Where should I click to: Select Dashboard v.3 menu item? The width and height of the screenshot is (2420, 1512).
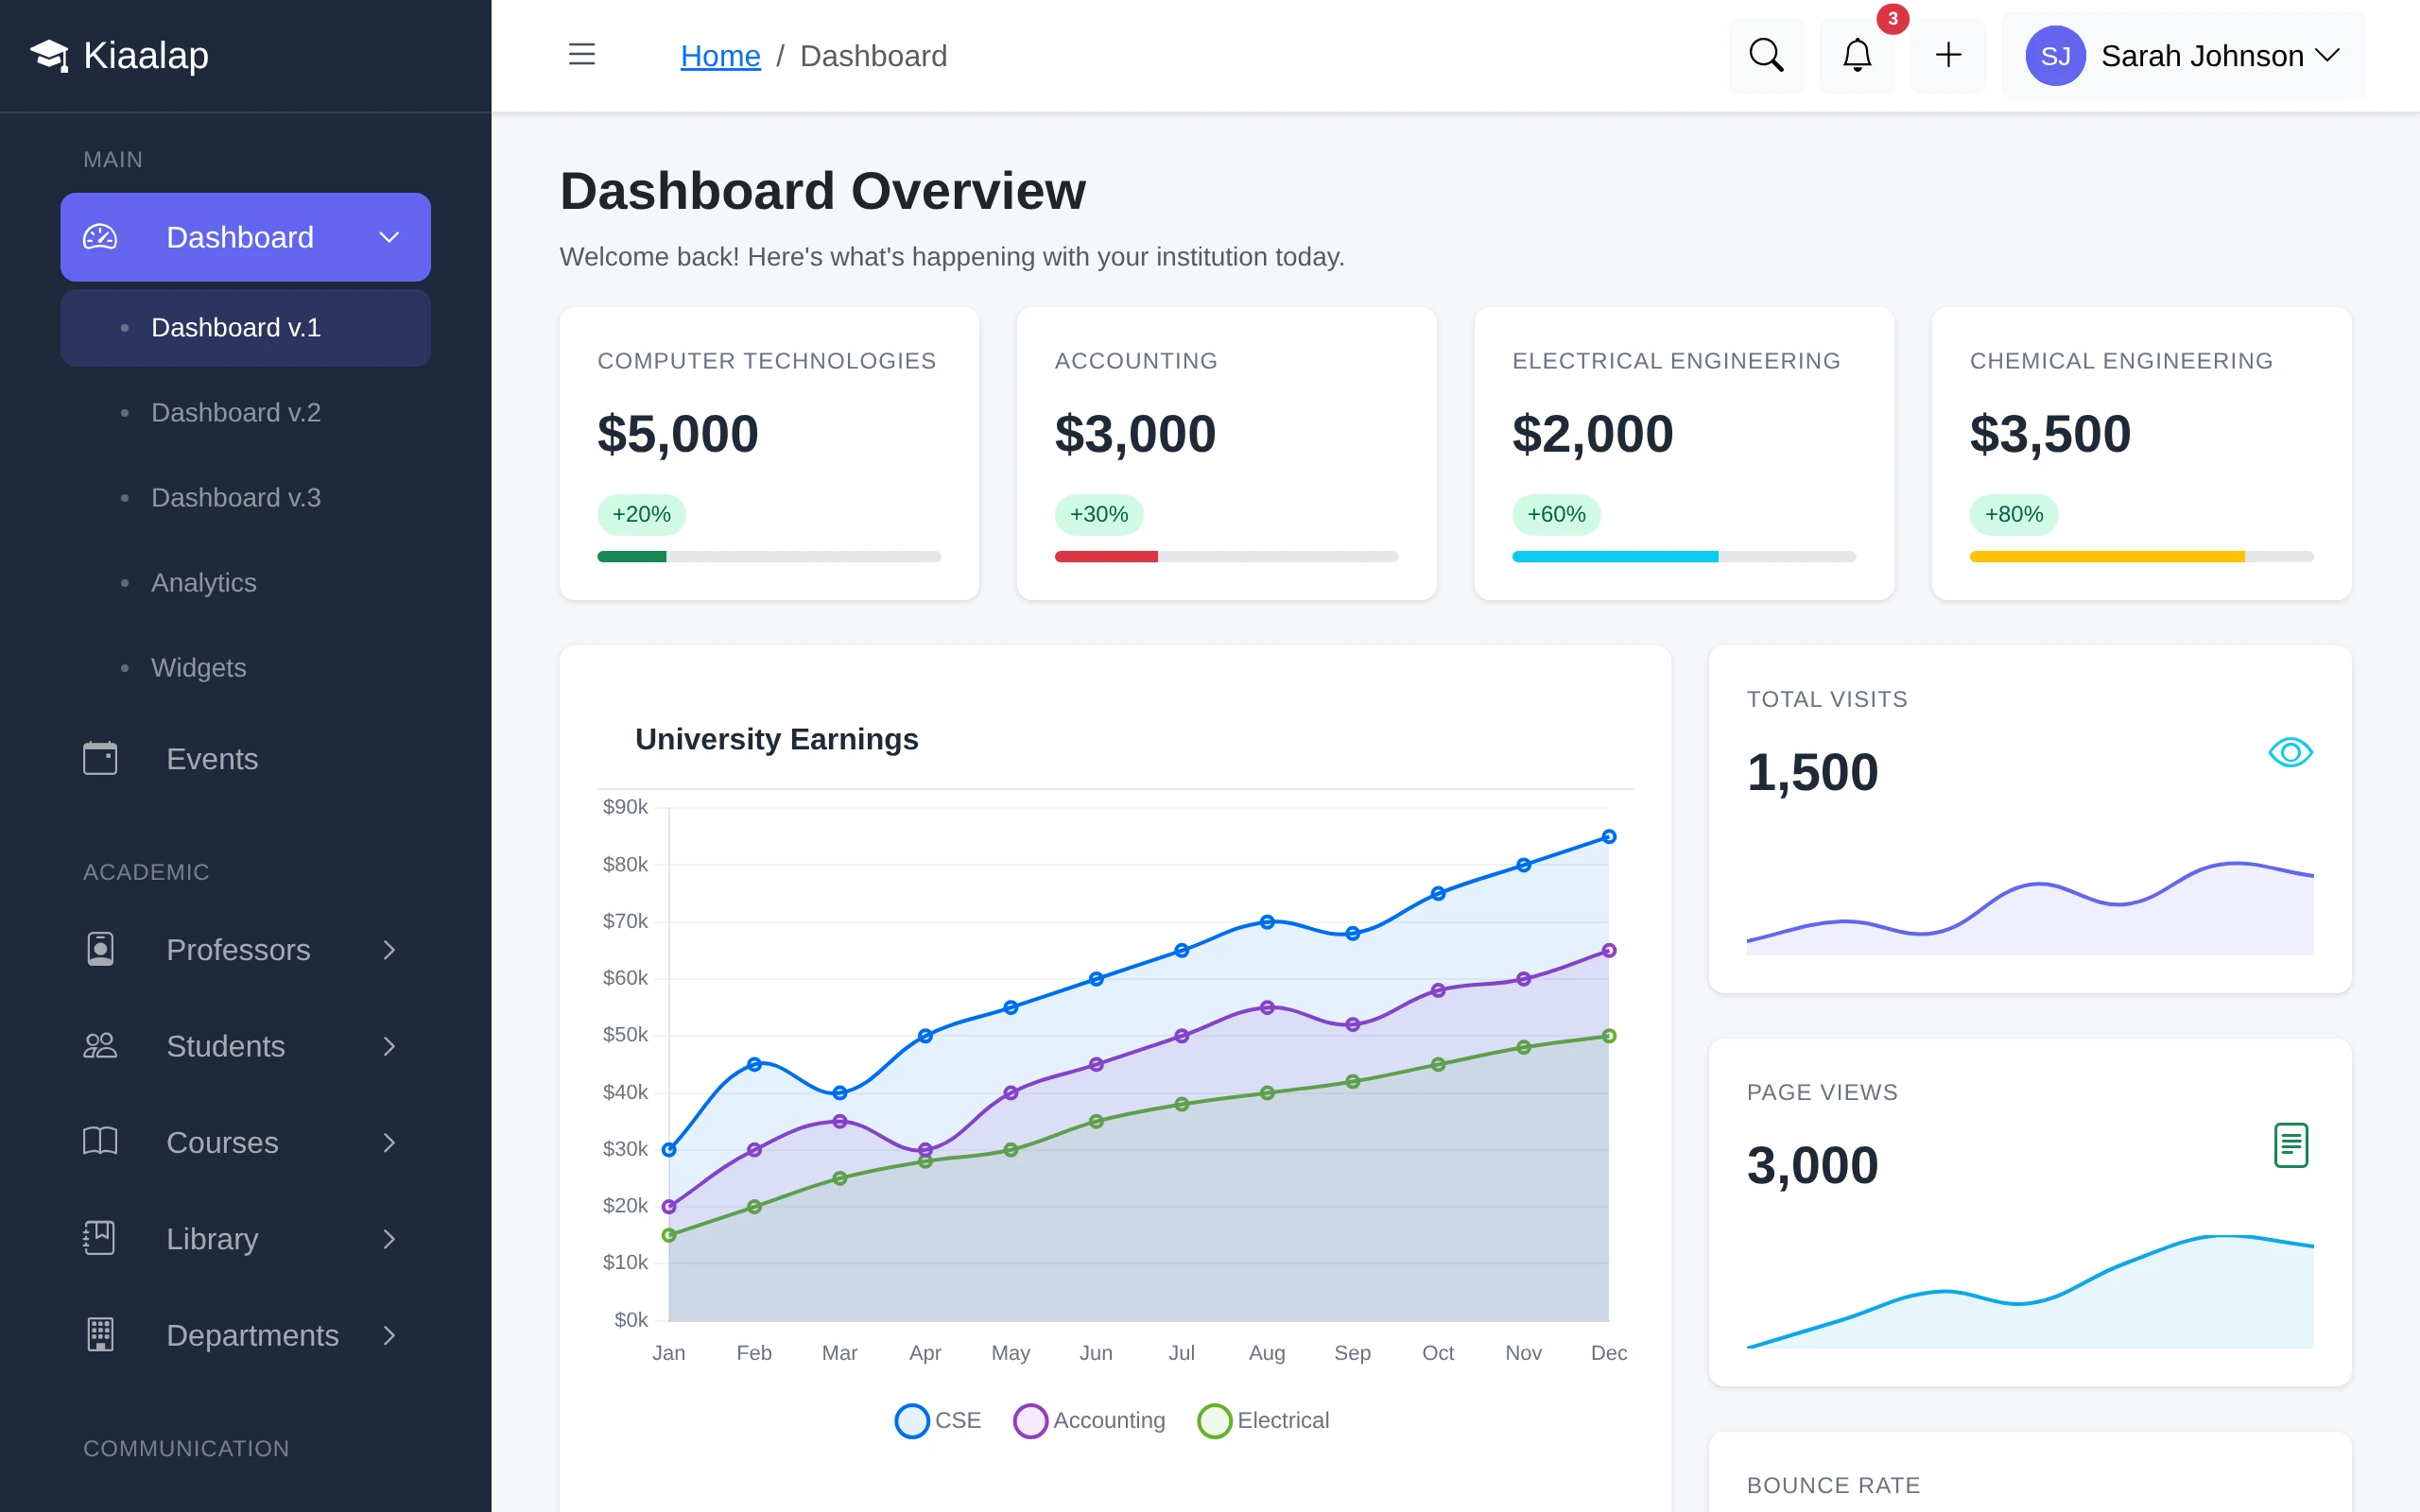pyautogui.click(x=245, y=498)
